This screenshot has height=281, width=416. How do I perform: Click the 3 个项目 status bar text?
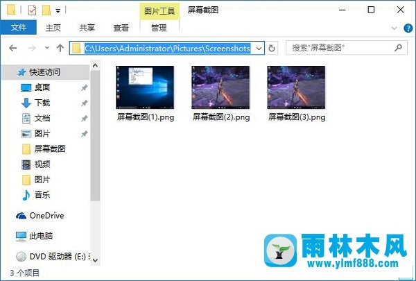(x=24, y=273)
